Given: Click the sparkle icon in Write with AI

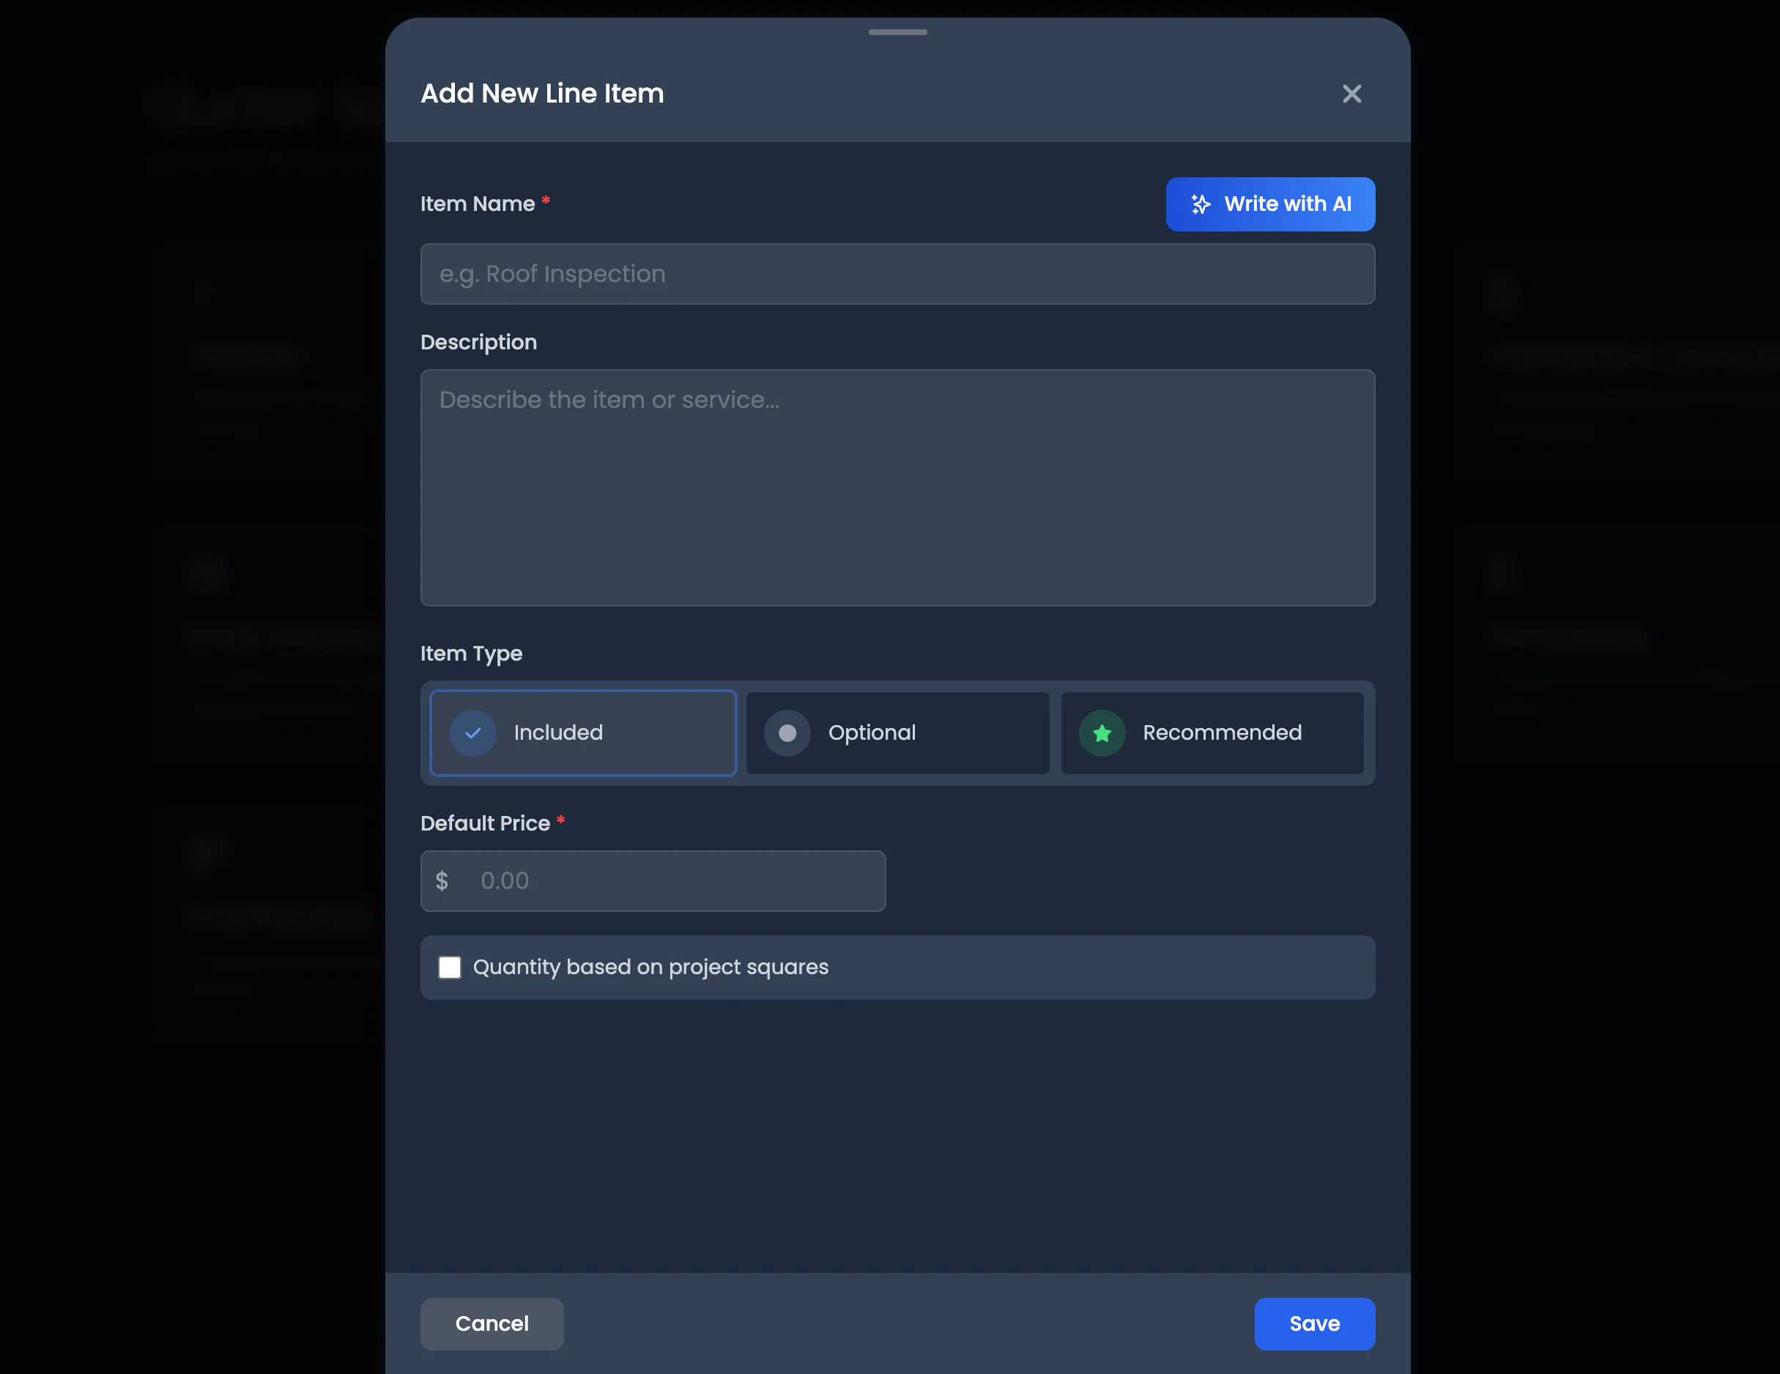Looking at the screenshot, I should tap(1200, 204).
